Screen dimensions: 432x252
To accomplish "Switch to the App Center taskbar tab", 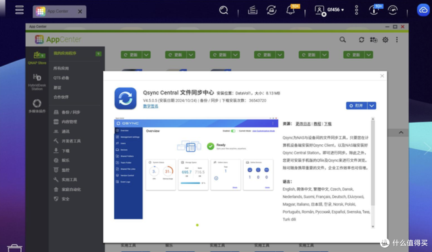I will click(x=59, y=12).
